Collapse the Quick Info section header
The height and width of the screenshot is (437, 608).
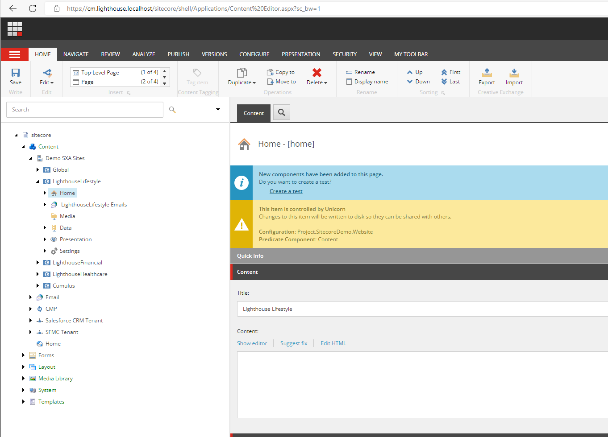[x=419, y=256]
